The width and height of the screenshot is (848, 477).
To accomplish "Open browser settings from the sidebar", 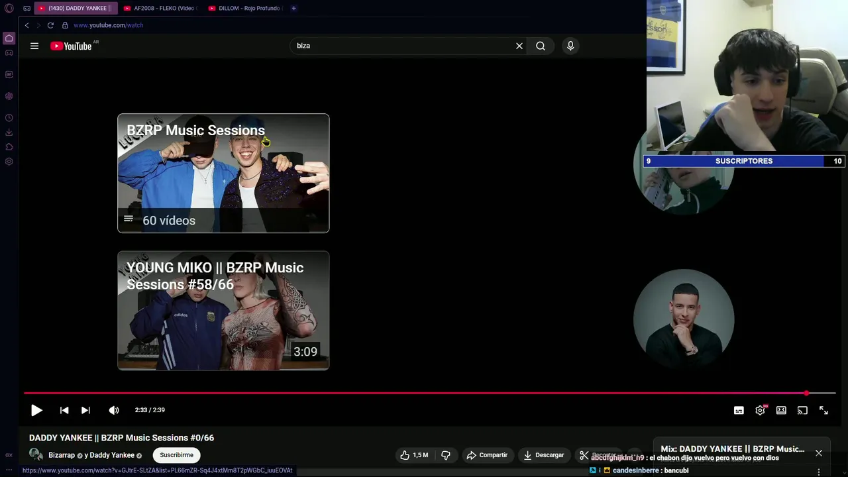I will point(9,162).
